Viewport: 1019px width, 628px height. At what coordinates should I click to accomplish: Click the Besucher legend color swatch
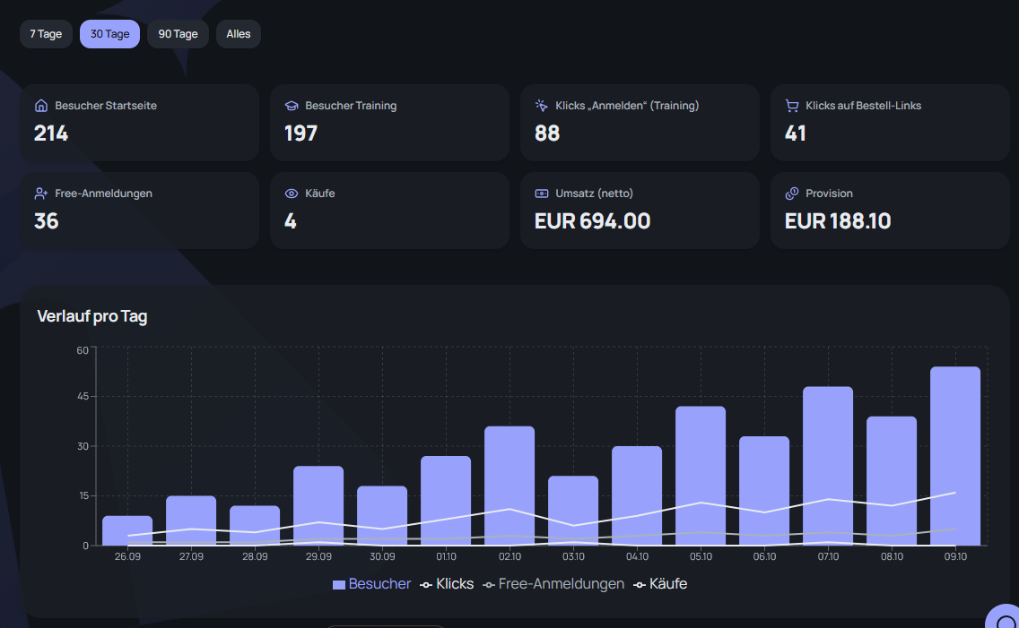point(338,584)
